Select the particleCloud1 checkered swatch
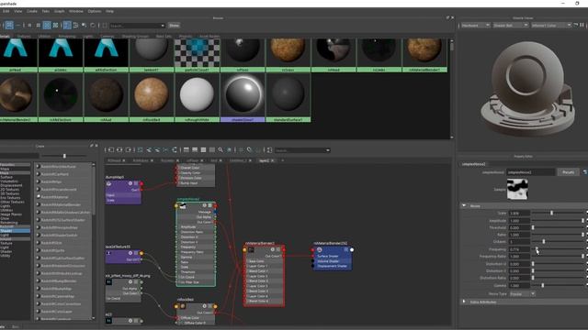Image resolution: width=588 pixels, height=330 pixels. coord(198,54)
